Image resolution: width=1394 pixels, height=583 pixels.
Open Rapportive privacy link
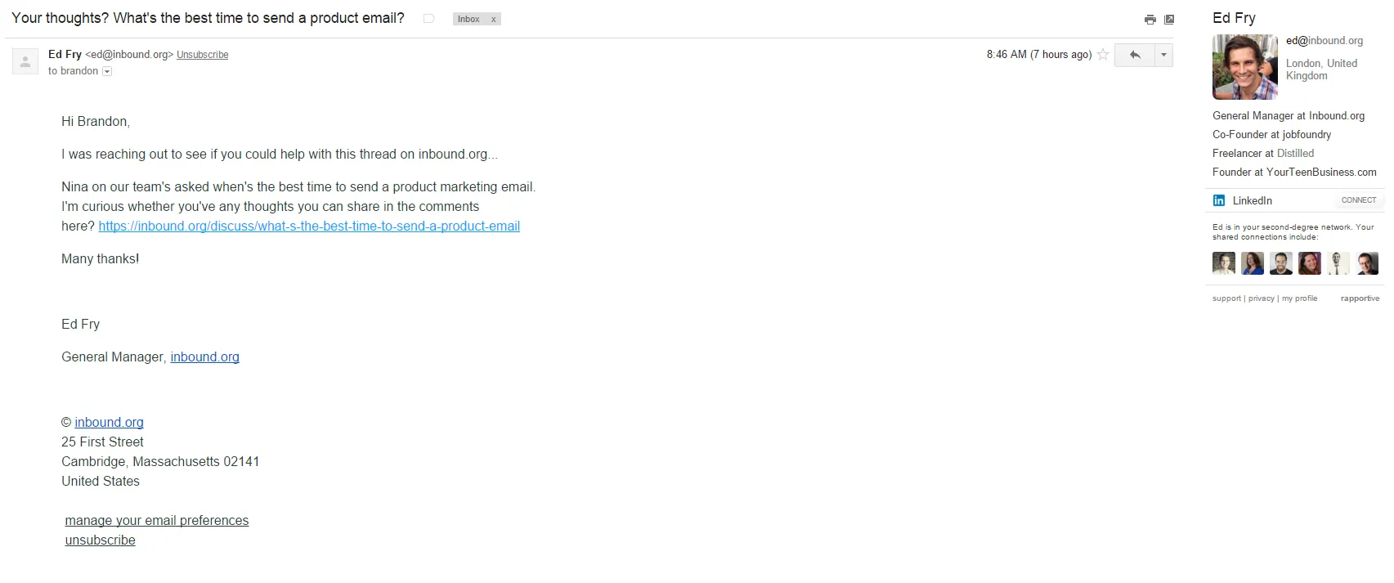click(1262, 298)
